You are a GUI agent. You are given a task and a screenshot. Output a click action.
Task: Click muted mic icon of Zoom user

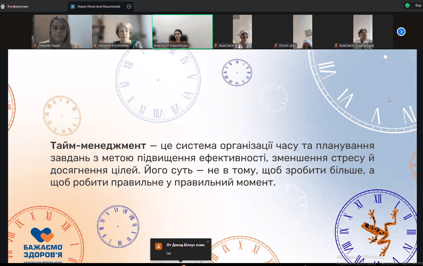tap(276, 46)
